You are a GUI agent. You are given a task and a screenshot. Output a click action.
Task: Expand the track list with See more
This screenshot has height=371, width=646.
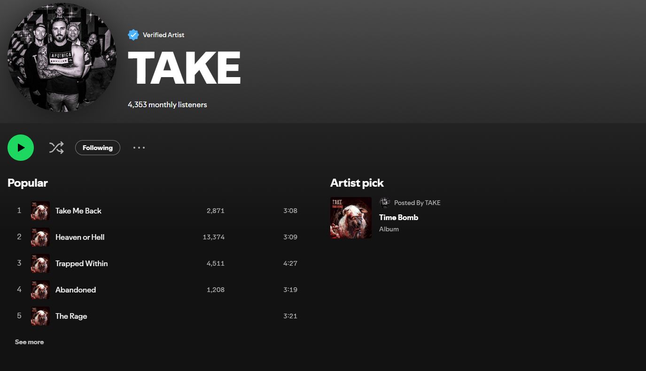29,342
